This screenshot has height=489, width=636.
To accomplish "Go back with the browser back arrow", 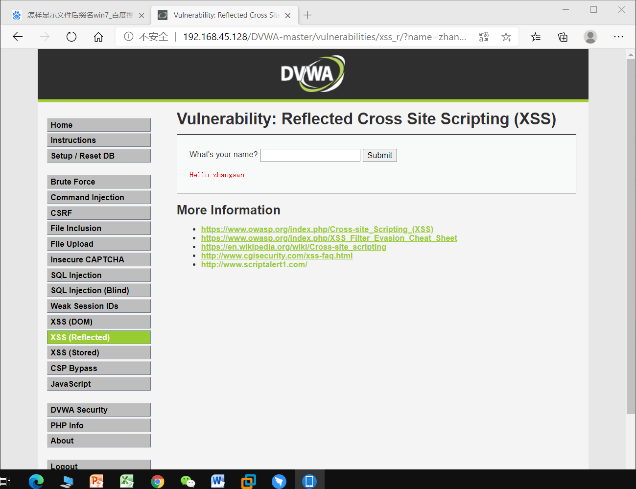I will click(18, 37).
